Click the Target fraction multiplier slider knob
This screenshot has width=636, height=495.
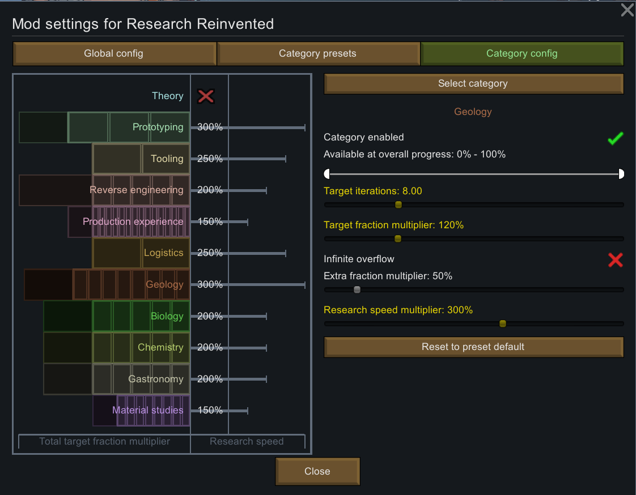click(x=398, y=239)
